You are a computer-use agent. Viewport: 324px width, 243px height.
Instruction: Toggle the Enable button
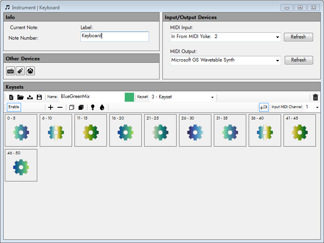coord(14,107)
